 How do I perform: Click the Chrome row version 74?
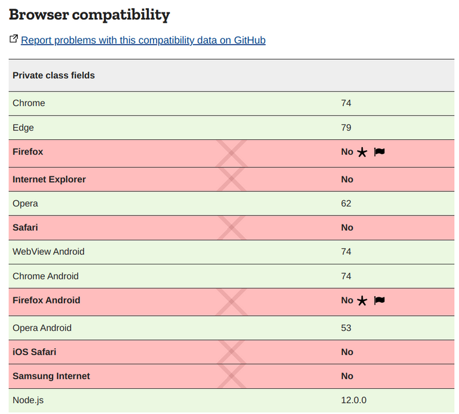click(346, 103)
